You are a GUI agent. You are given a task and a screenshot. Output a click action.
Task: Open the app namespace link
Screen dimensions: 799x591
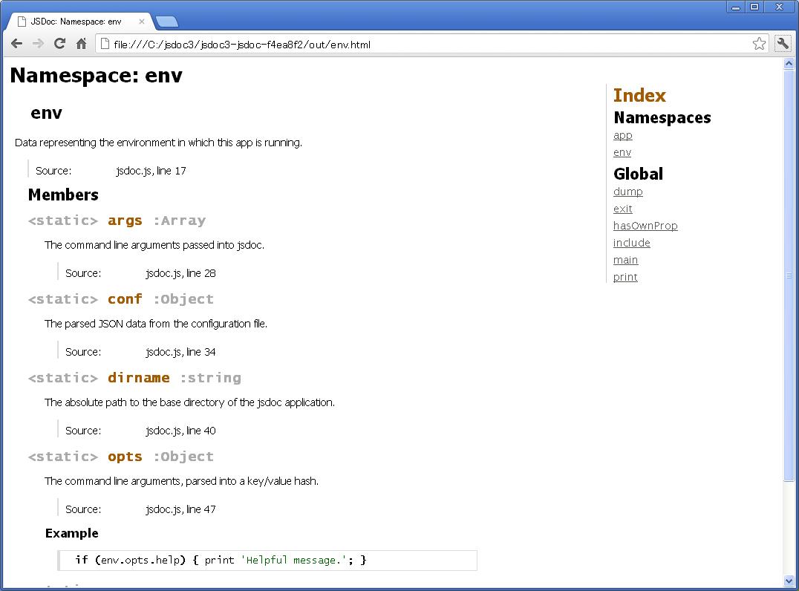(x=622, y=135)
